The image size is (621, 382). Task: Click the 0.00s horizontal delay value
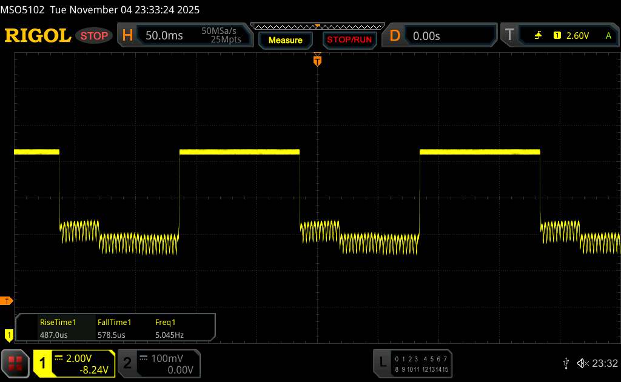426,36
